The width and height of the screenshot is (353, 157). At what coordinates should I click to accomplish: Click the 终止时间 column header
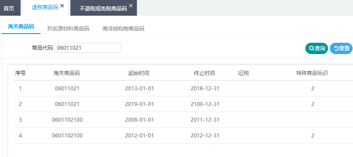pyautogui.click(x=204, y=73)
